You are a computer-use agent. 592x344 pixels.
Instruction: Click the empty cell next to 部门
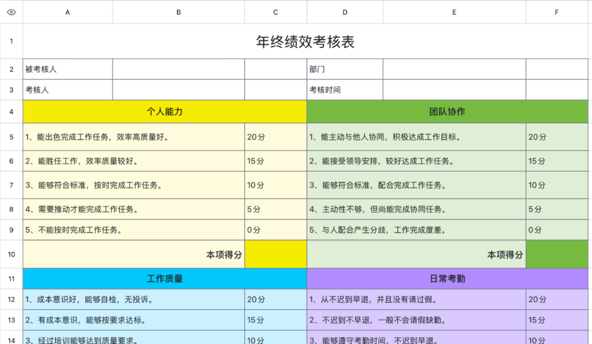pos(454,69)
